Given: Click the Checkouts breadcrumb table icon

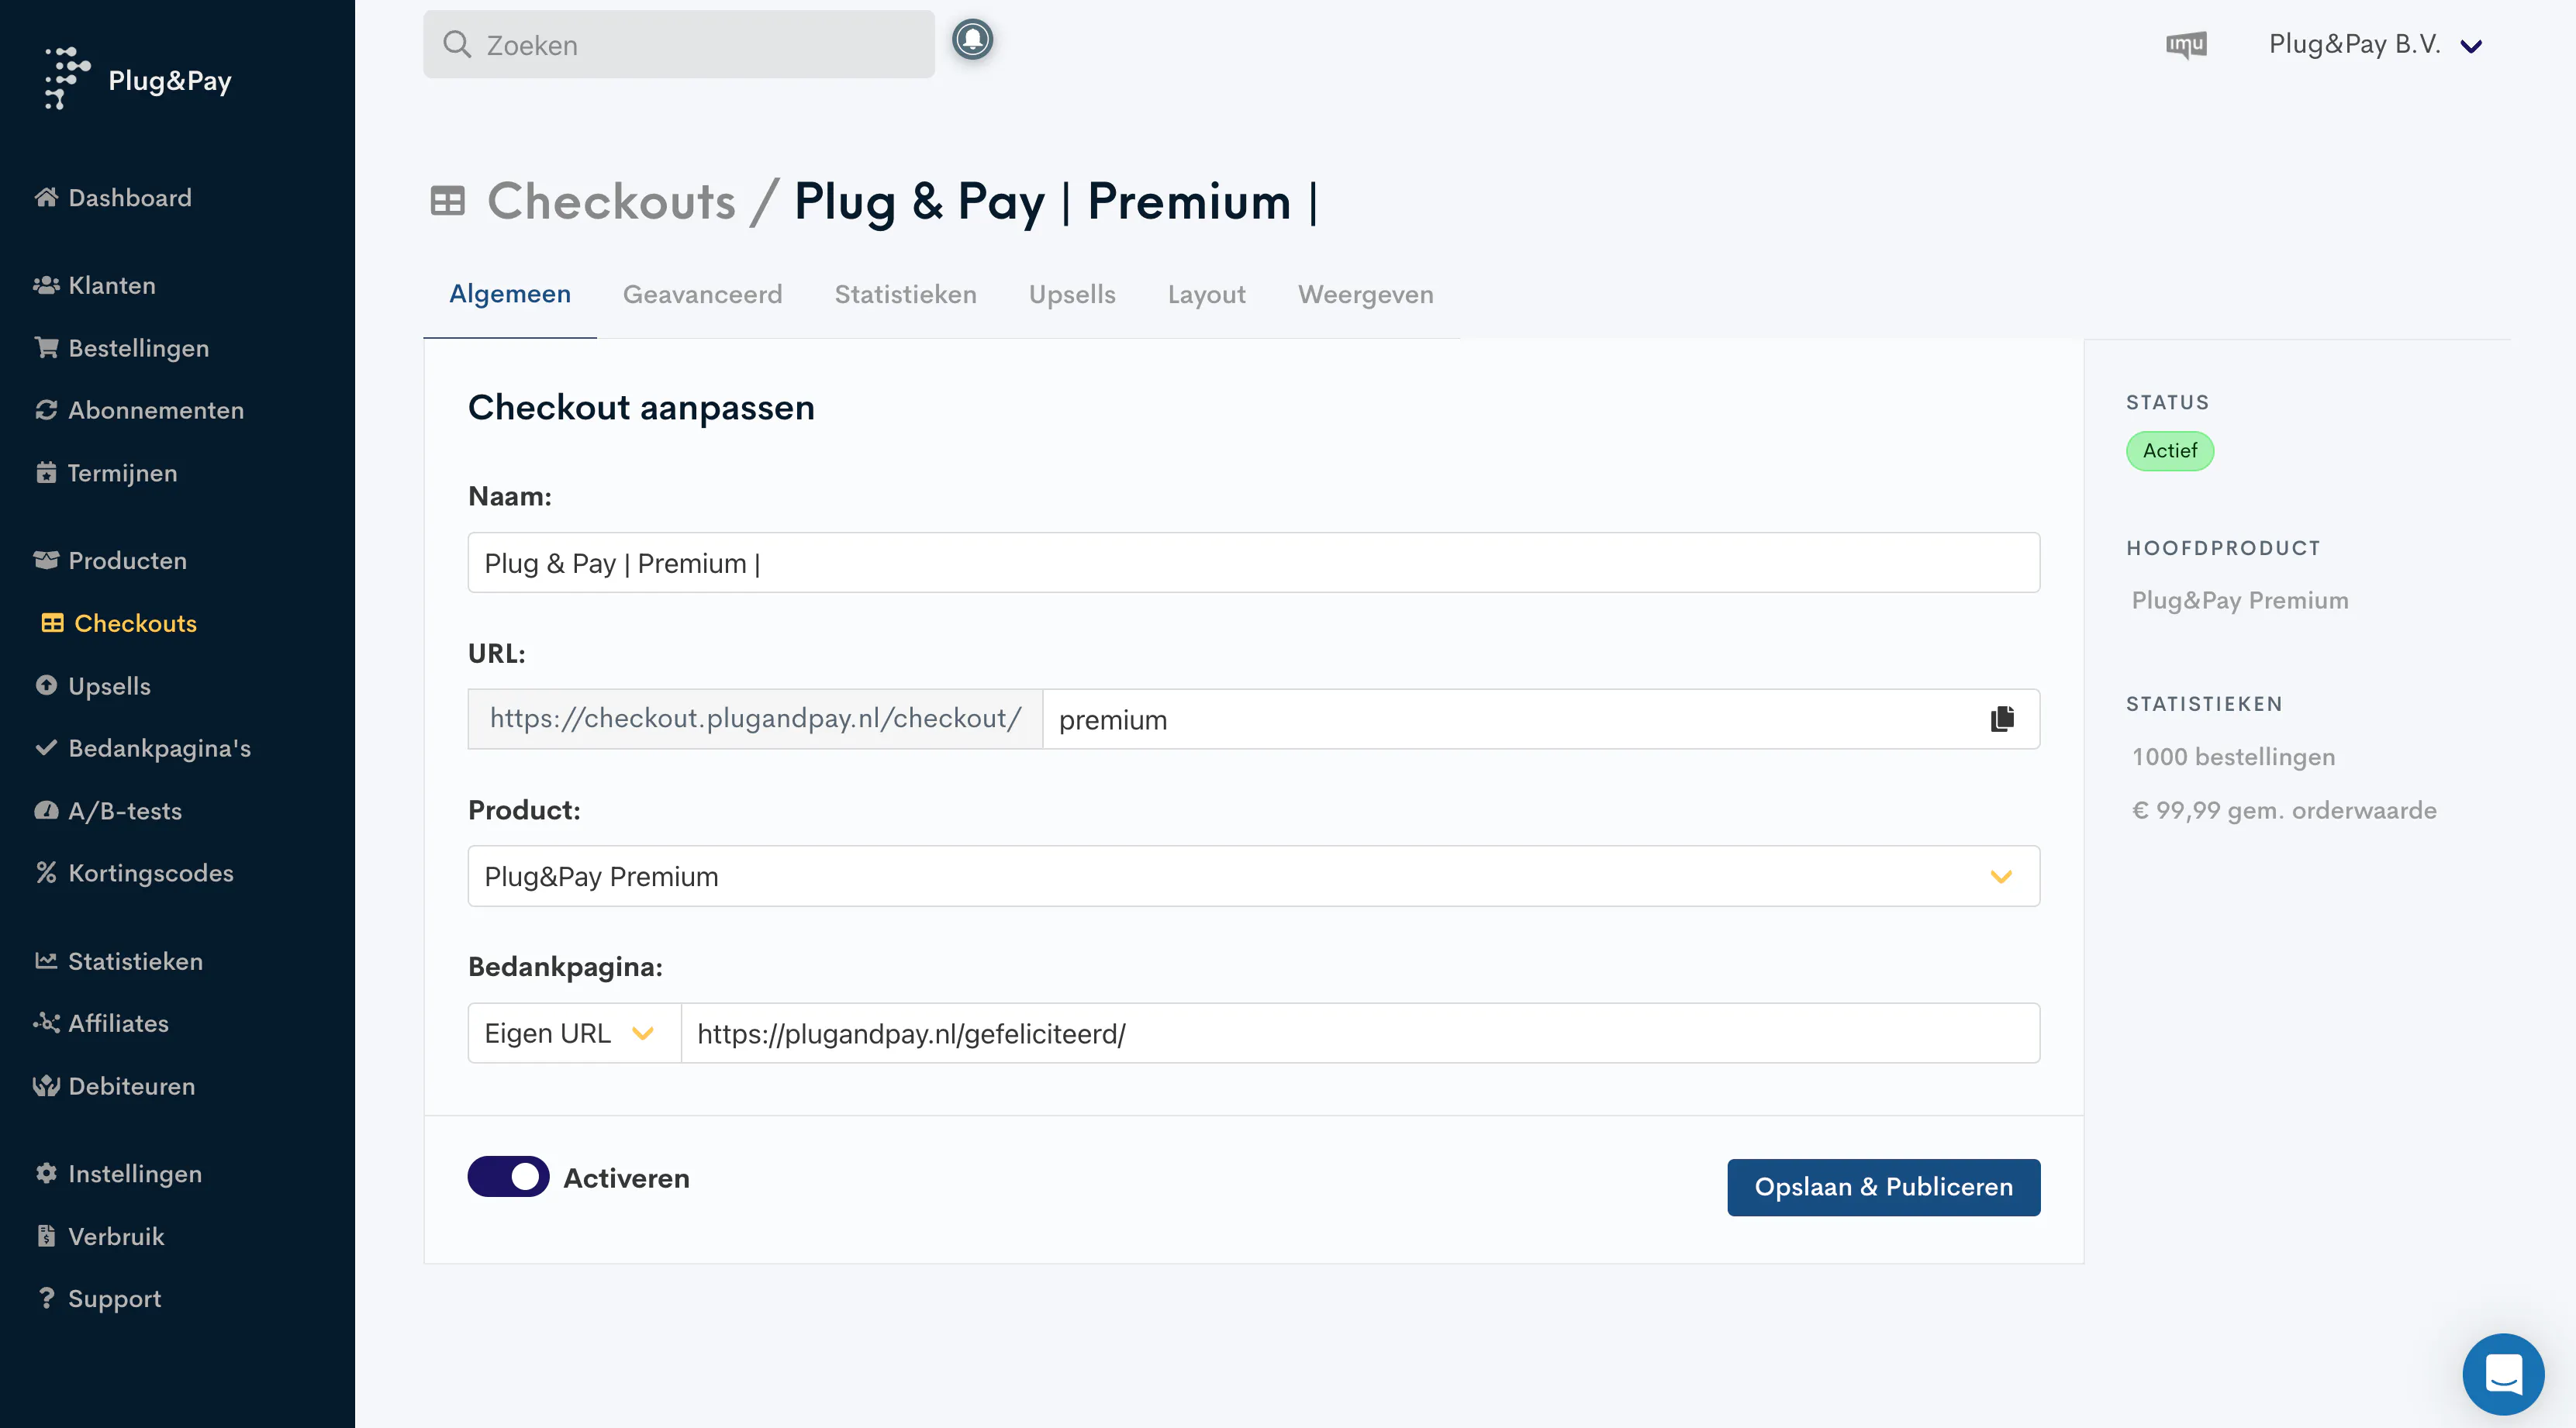Looking at the screenshot, I should pos(447,201).
